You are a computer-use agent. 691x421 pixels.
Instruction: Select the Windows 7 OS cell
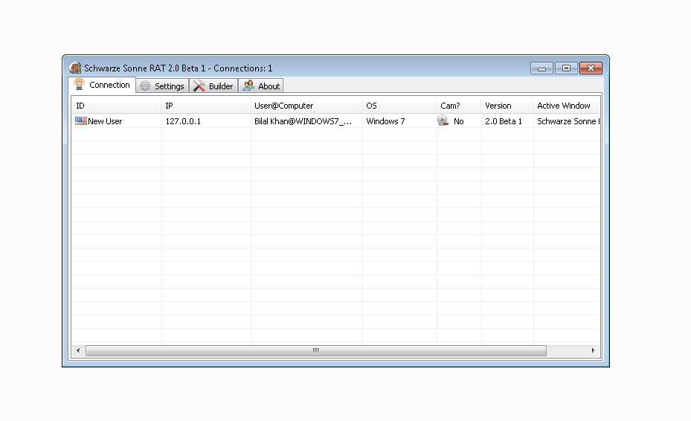pyautogui.click(x=385, y=121)
